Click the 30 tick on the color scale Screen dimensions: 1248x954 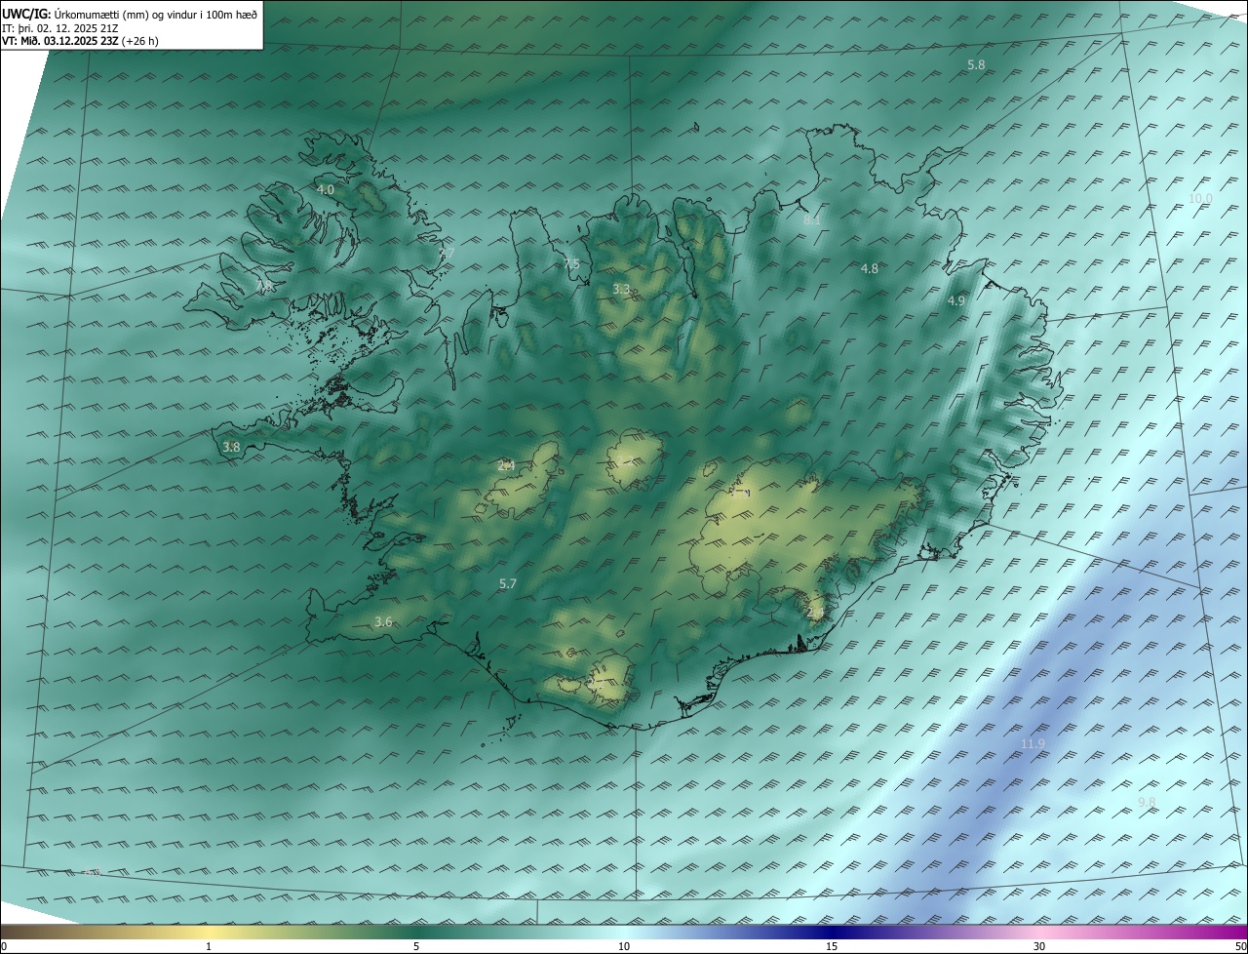pos(1039,946)
